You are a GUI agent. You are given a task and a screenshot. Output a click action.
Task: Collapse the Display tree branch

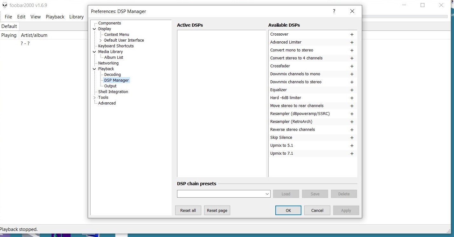pyautogui.click(x=94, y=29)
